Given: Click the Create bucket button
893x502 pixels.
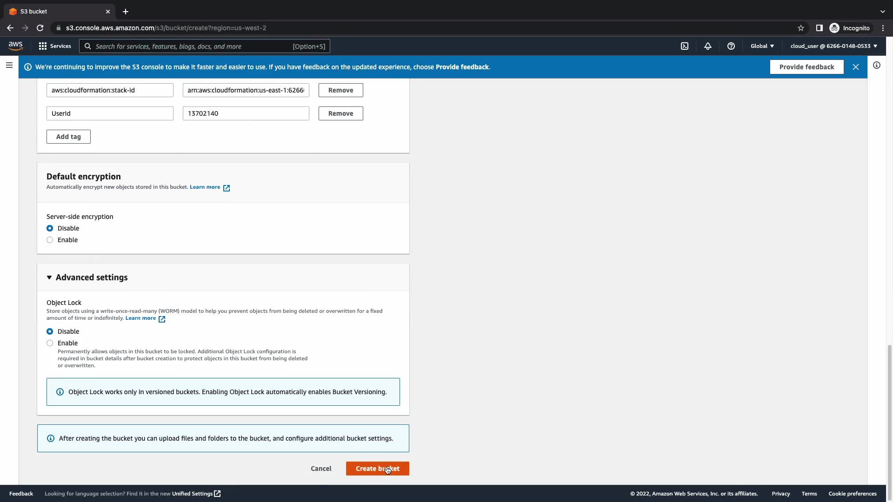Looking at the screenshot, I should pos(377,469).
